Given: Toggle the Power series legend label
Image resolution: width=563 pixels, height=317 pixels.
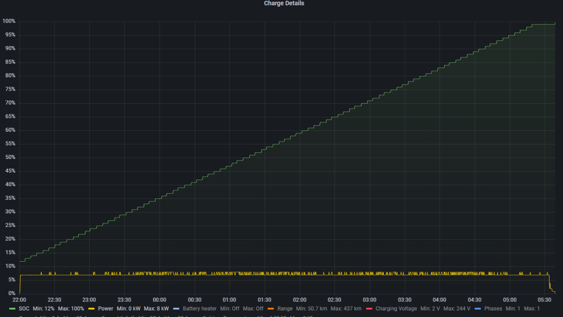Looking at the screenshot, I should click(106, 309).
